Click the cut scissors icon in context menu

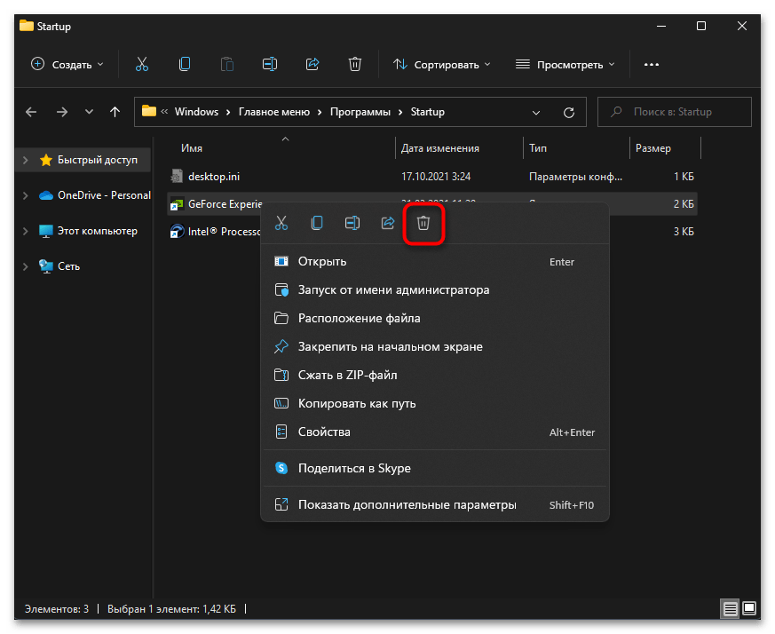281,223
